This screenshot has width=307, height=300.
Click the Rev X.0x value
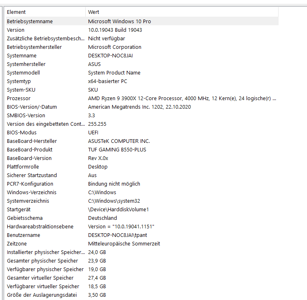coord(98,158)
